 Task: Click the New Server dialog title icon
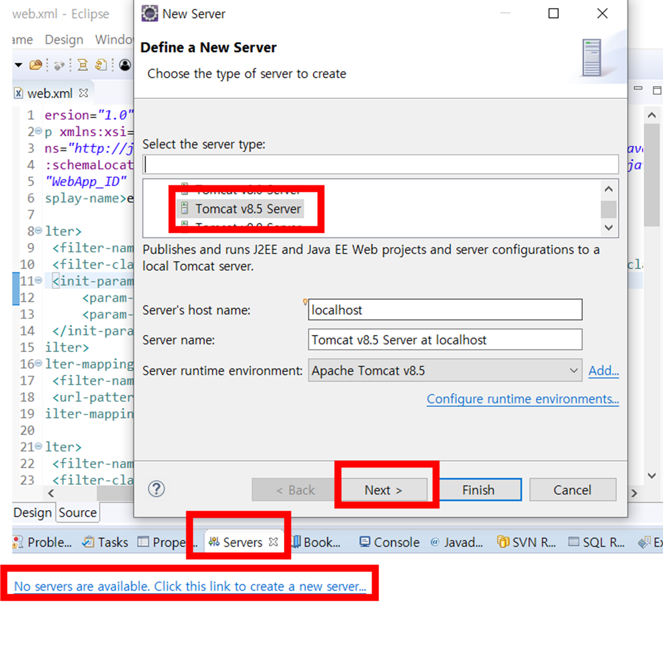(x=150, y=13)
